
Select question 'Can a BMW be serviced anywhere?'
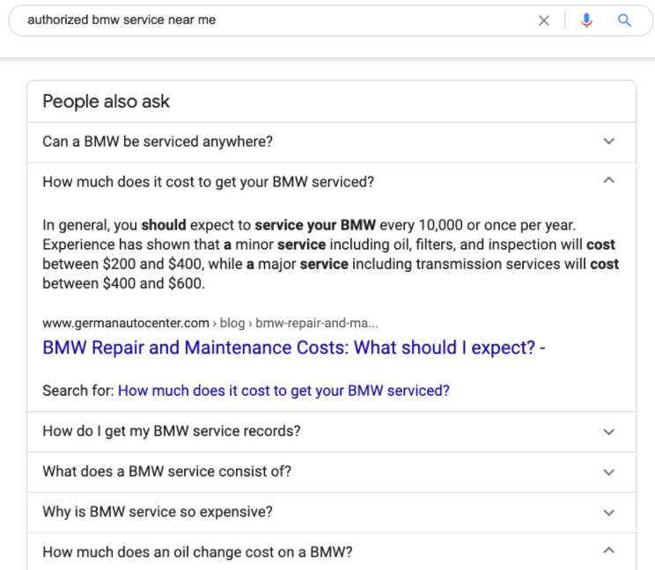tap(158, 142)
